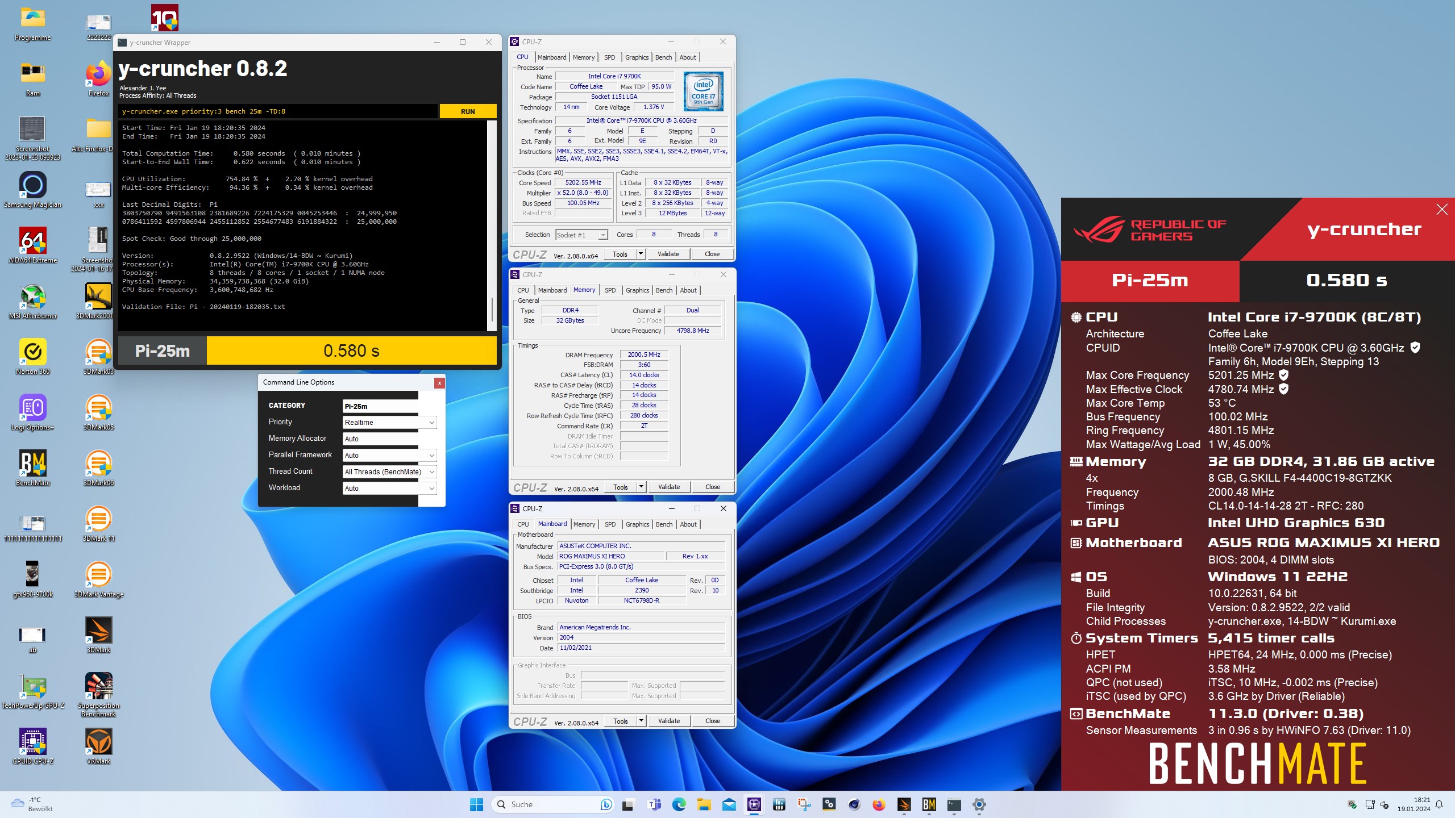This screenshot has height=818, width=1455.
Task: Close the BenchMate y-cruncher result overlay
Action: [1442, 210]
